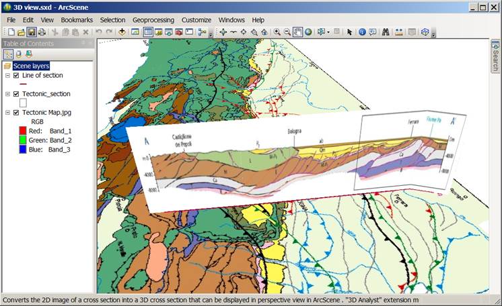Open the Help menu
The height and width of the screenshot is (306, 502).
[x=258, y=20]
